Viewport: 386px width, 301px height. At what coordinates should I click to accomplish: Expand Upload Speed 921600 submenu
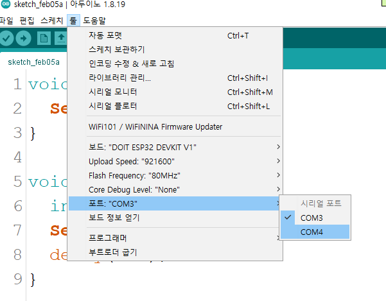pos(175,161)
